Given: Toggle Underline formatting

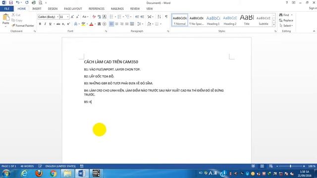Looking at the screenshot, I should [50, 24].
